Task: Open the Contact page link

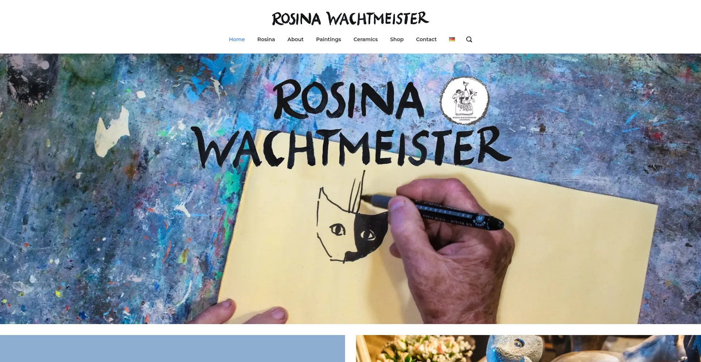Action: click(x=426, y=39)
